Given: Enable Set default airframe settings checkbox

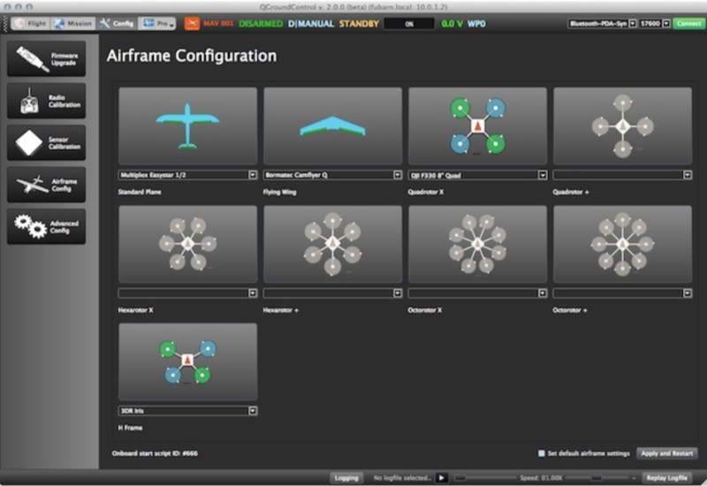Looking at the screenshot, I should click(x=542, y=453).
